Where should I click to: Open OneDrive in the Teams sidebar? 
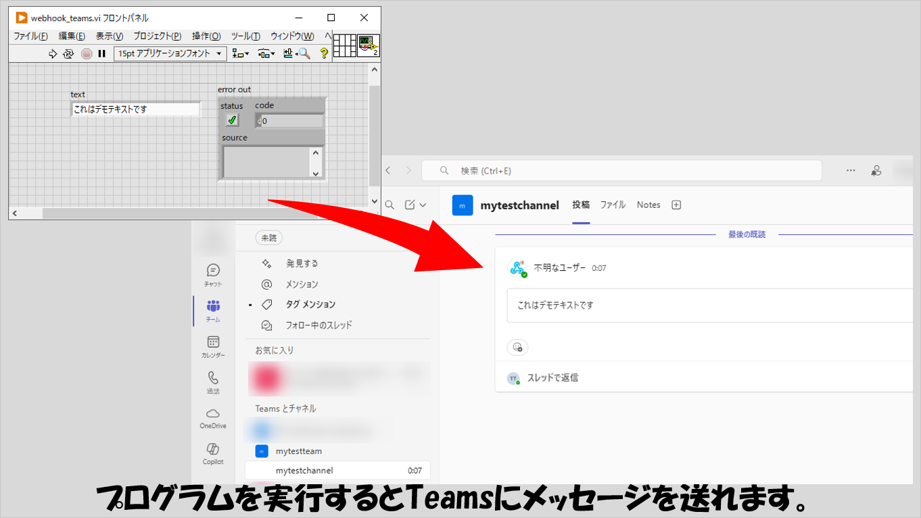coord(213,417)
